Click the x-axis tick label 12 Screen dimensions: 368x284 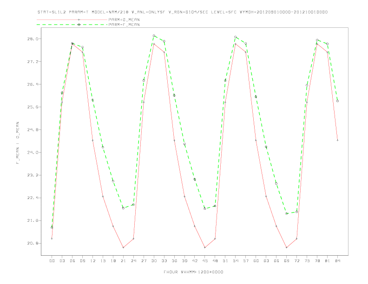(93, 261)
